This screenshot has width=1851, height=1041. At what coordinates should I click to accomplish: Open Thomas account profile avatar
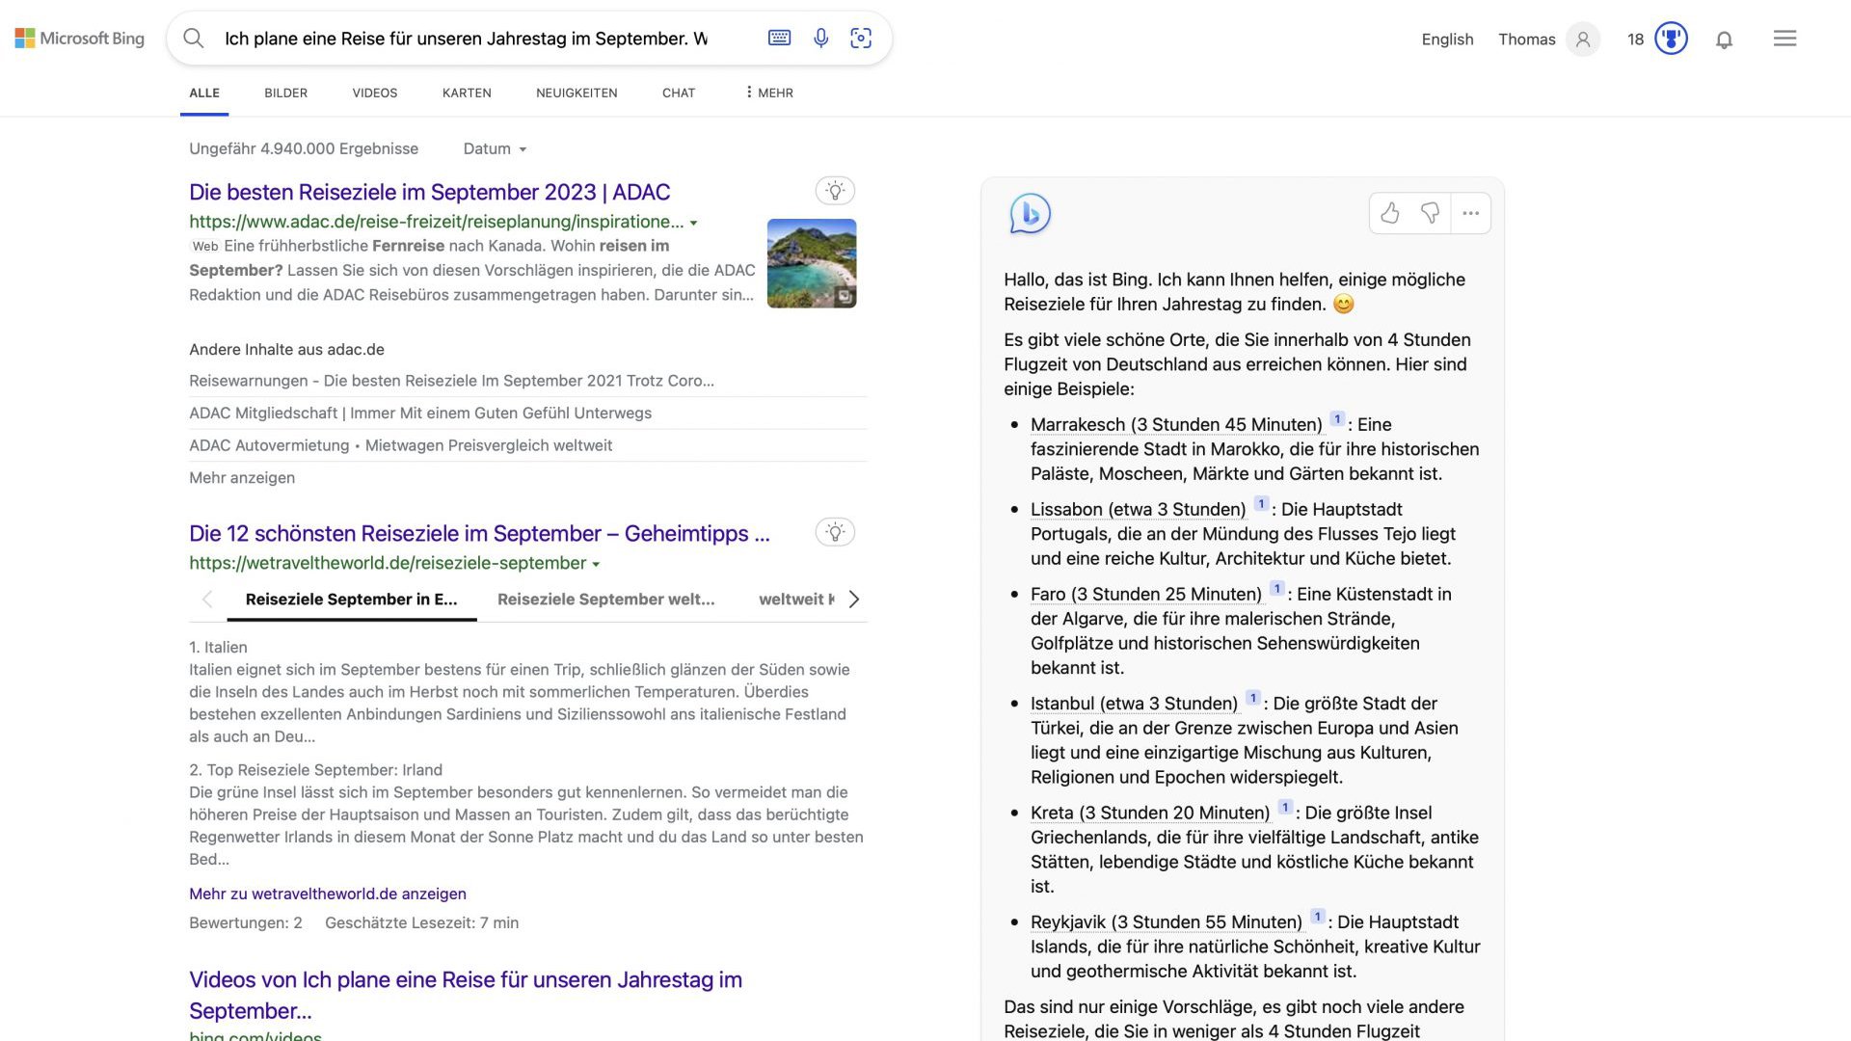[1582, 40]
